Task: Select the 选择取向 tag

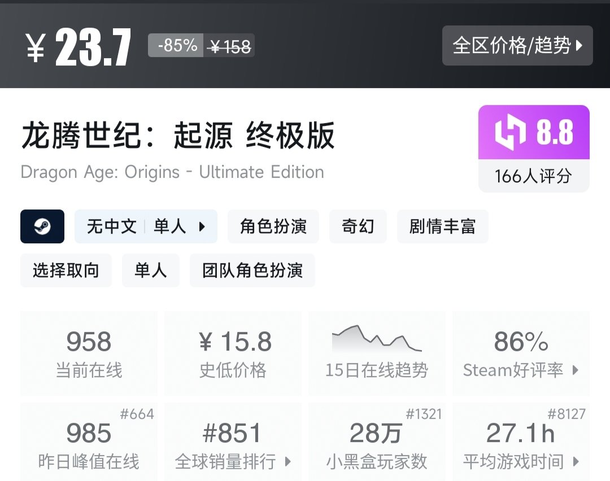Action: pyautogui.click(x=66, y=270)
